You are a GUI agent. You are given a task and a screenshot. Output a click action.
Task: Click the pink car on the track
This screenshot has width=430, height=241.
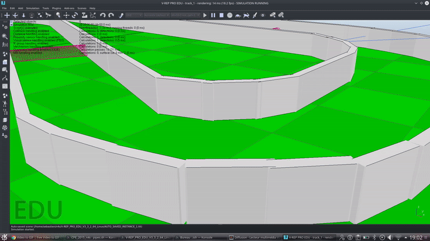(x=275, y=28)
